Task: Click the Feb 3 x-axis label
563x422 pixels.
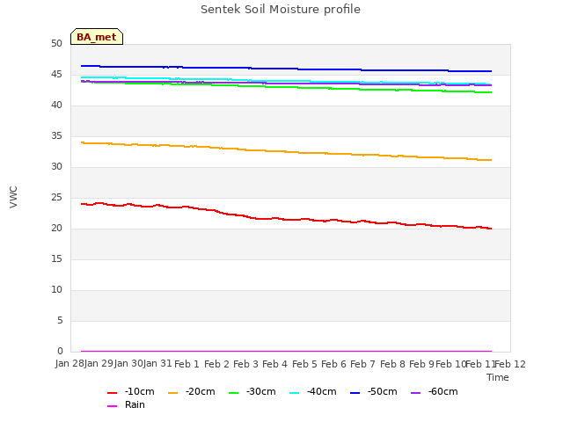Action: click(245, 364)
